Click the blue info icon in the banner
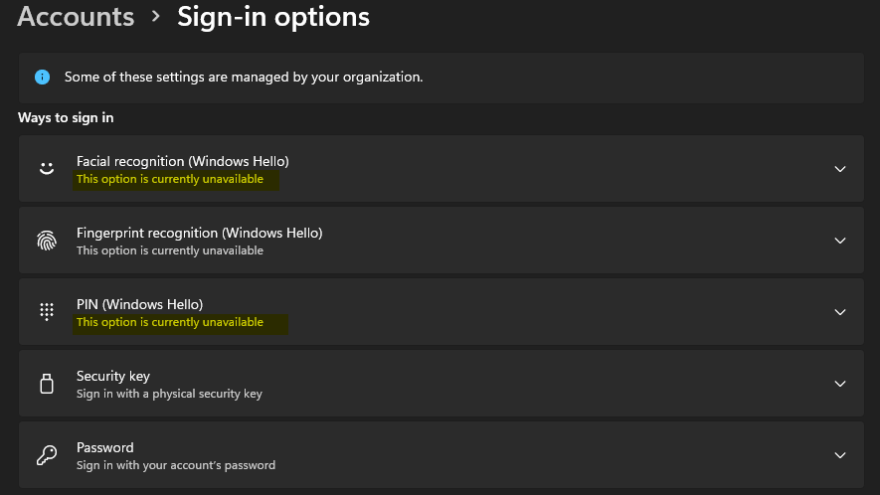 (x=42, y=77)
